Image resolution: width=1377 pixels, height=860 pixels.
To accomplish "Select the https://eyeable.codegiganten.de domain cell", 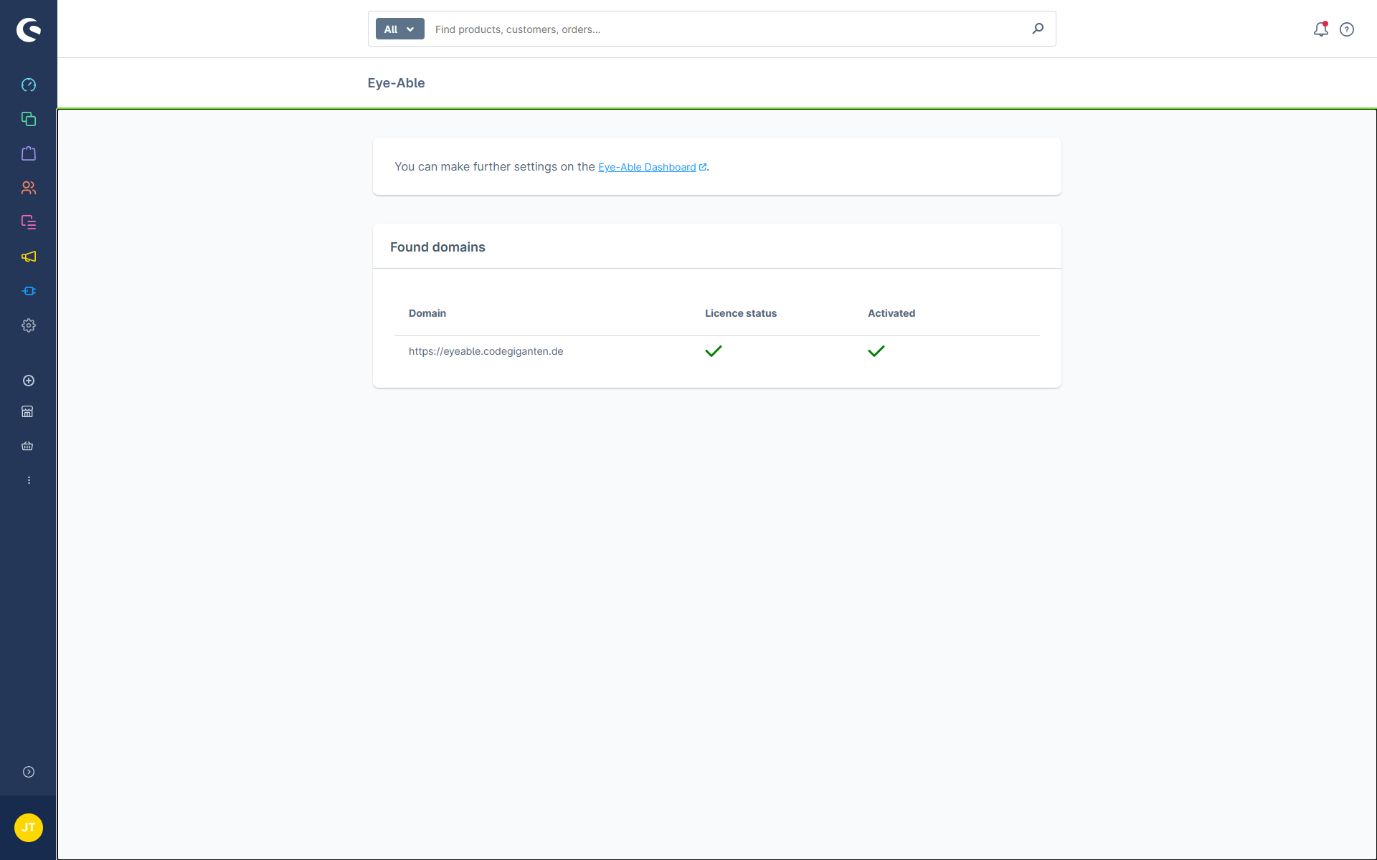I will click(486, 351).
